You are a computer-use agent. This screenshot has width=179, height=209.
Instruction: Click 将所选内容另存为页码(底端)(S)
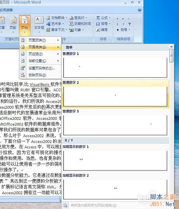94,205
